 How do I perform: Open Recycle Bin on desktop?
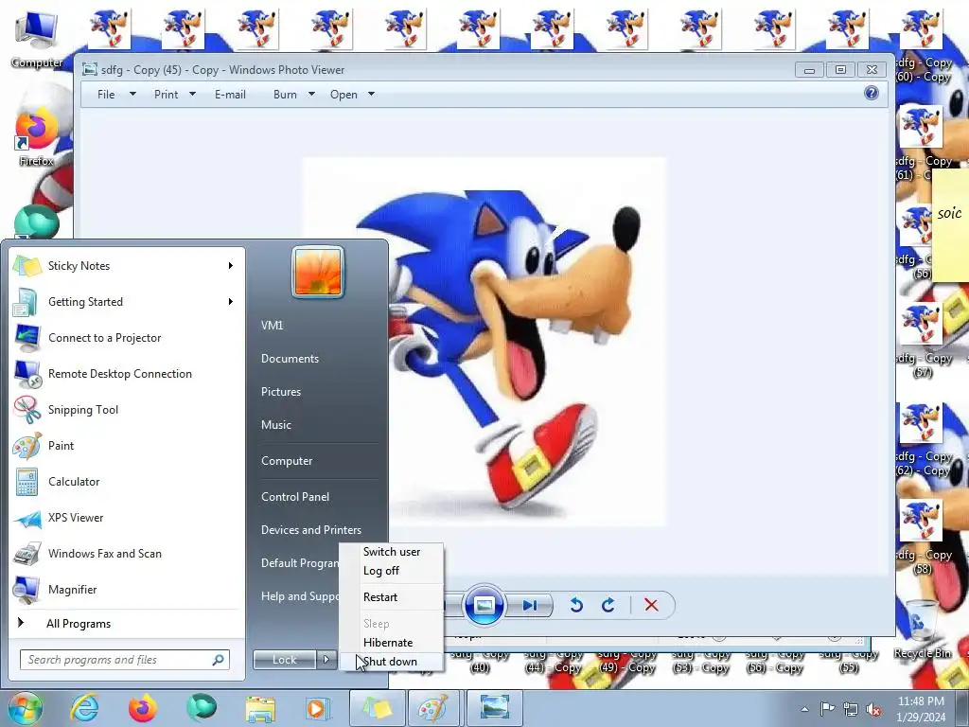pos(922,629)
